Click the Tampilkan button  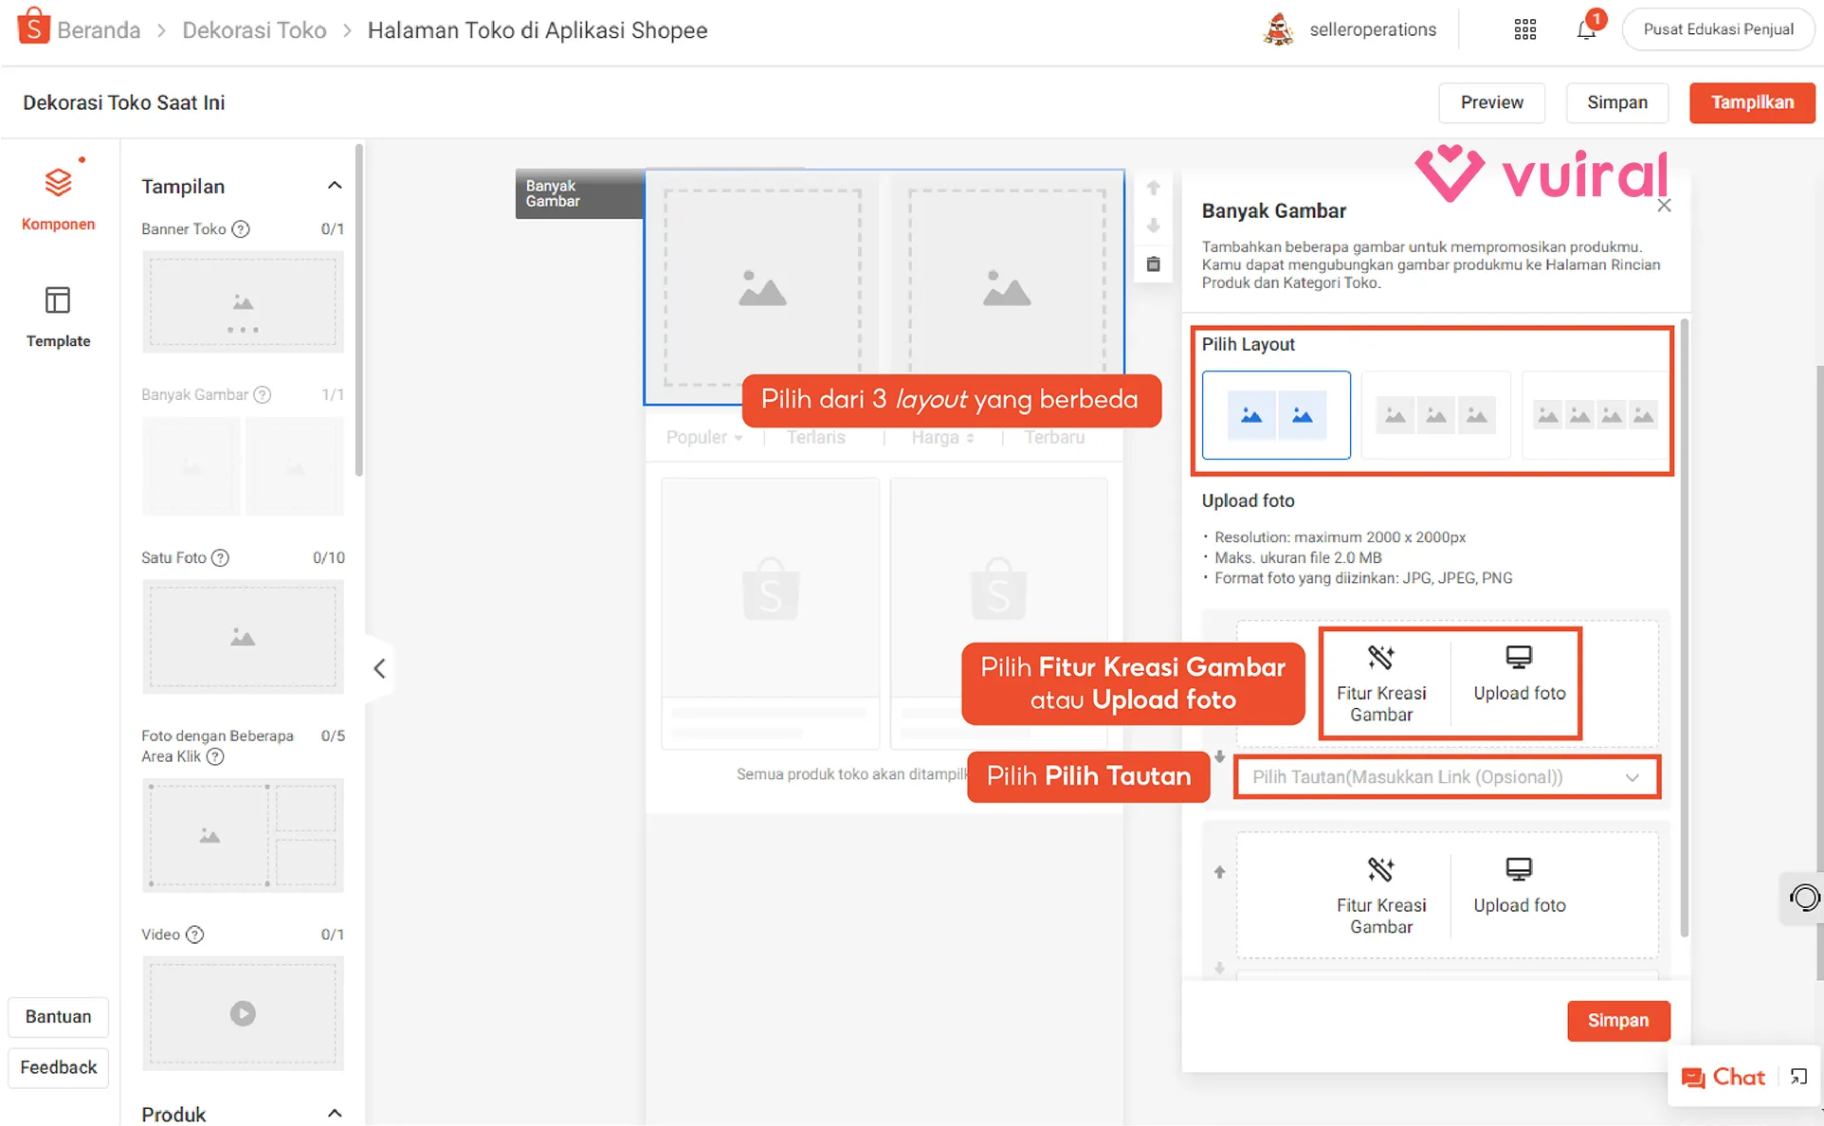click(x=1751, y=102)
